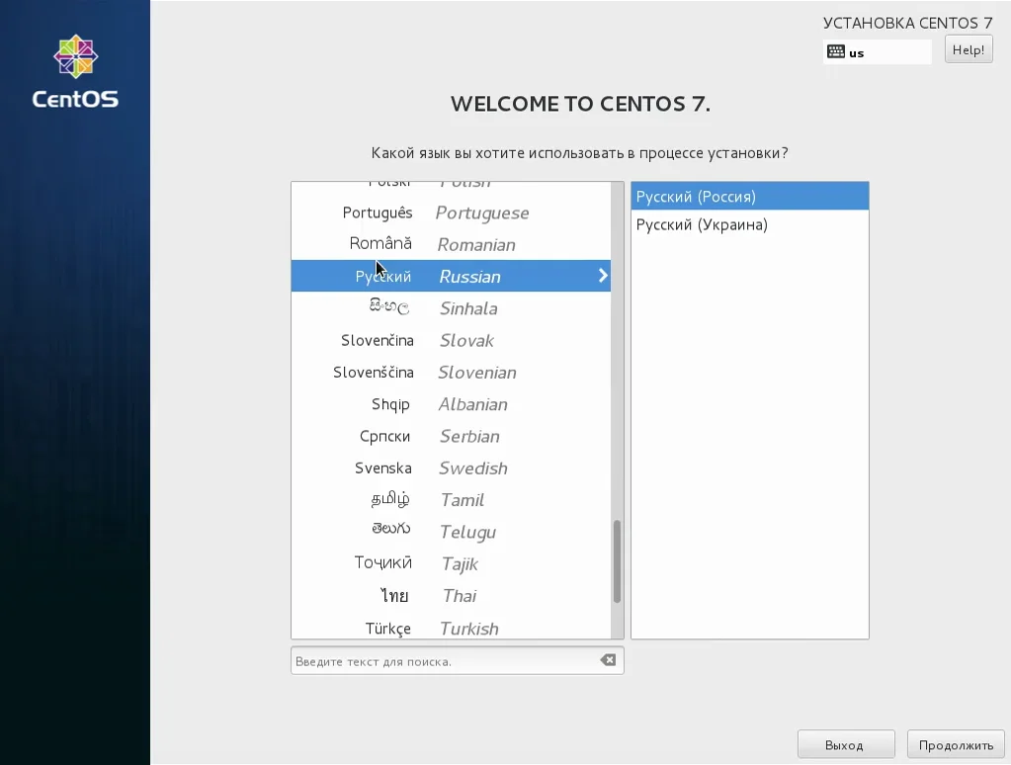Choose Română Romanian language
Image resolution: width=1011 pixels, height=765 pixels.
point(451,244)
